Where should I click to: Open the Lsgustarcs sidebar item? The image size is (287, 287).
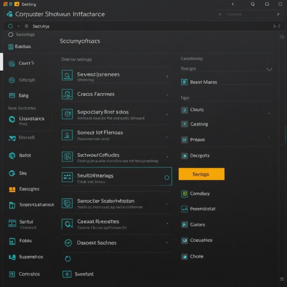click(31, 119)
